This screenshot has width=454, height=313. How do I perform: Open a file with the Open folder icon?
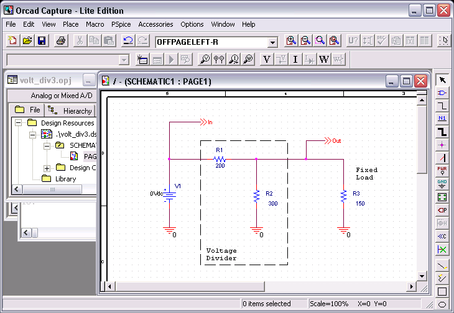27,41
